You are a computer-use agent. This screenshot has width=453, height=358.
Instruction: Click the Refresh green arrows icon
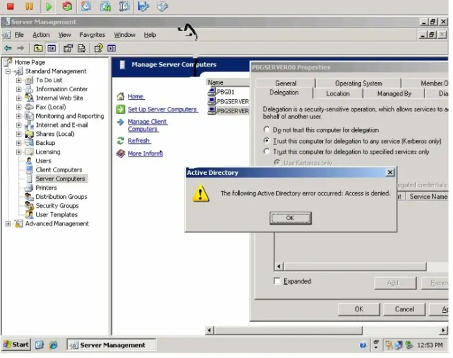pyautogui.click(x=120, y=140)
